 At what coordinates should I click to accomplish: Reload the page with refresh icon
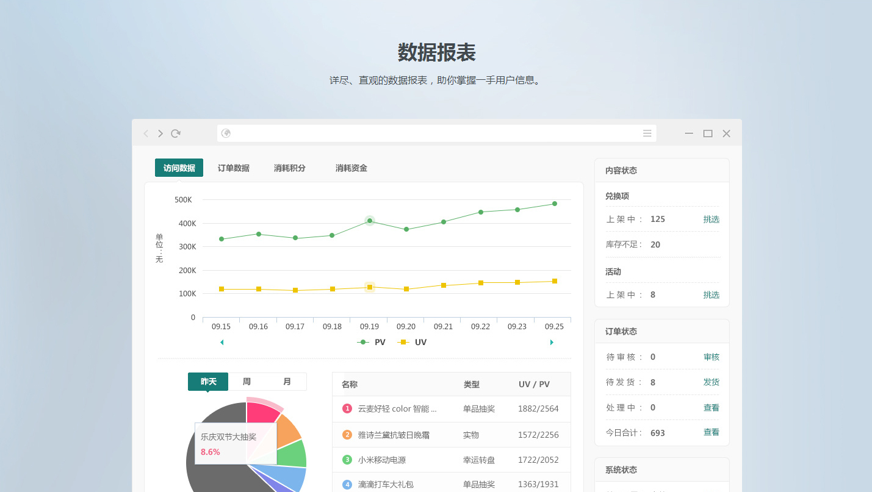pos(176,134)
